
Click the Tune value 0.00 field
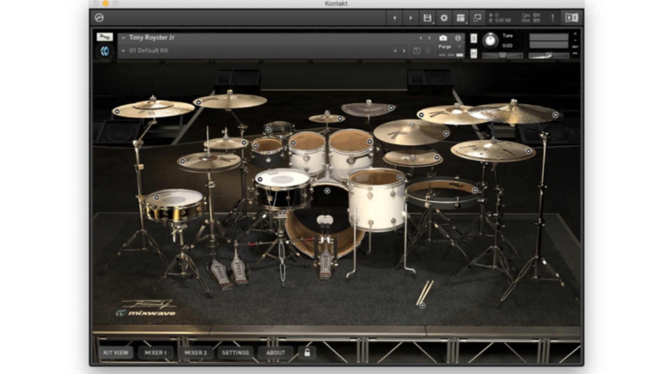(x=507, y=46)
